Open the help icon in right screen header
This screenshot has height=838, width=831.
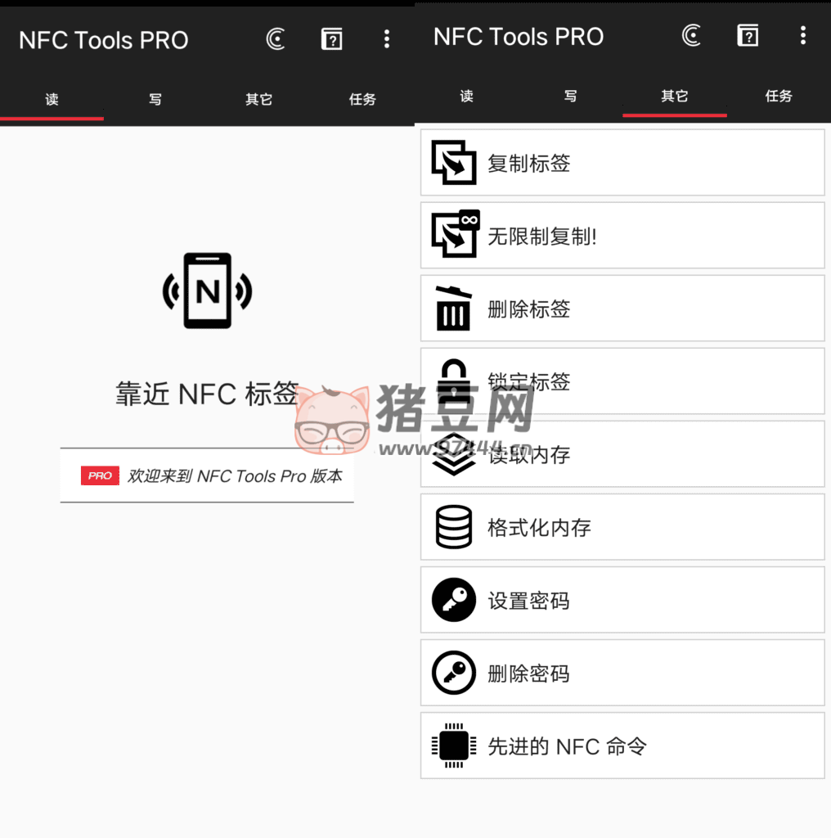748,36
